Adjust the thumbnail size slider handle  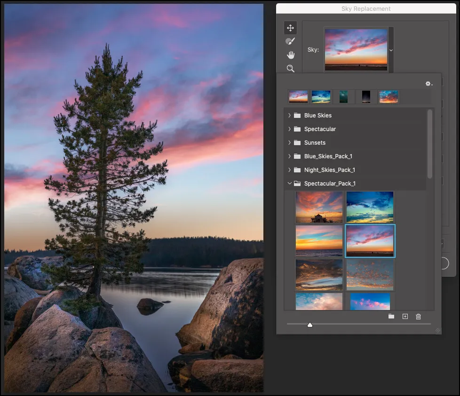[310, 325]
